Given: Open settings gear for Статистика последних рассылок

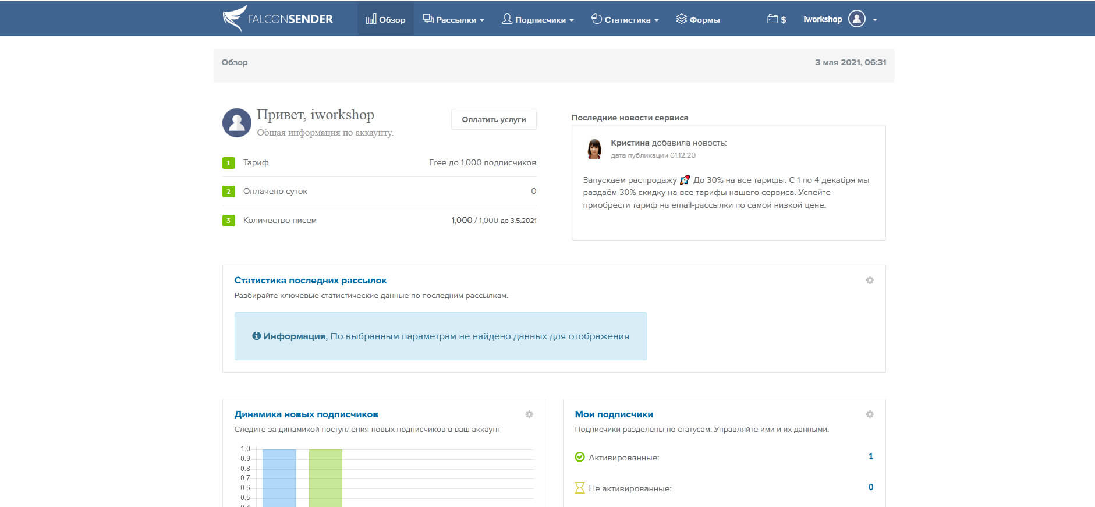Looking at the screenshot, I should pos(869,281).
